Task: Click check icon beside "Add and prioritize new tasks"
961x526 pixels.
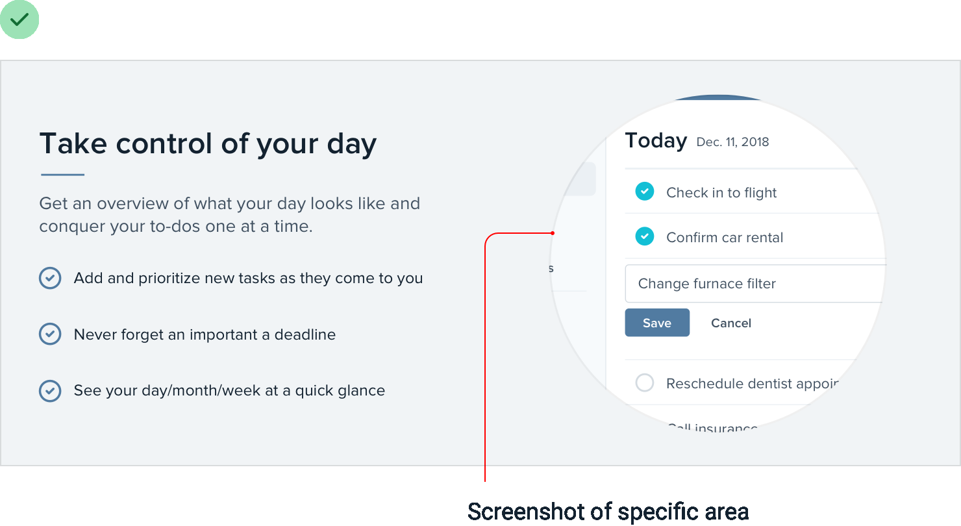Action: (x=50, y=278)
